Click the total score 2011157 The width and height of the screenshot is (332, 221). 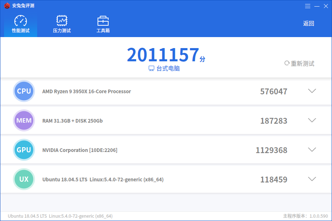tap(163, 55)
